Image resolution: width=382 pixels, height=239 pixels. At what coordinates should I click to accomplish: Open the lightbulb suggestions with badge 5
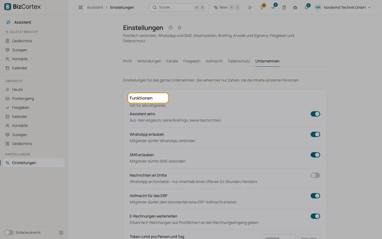click(262, 7)
